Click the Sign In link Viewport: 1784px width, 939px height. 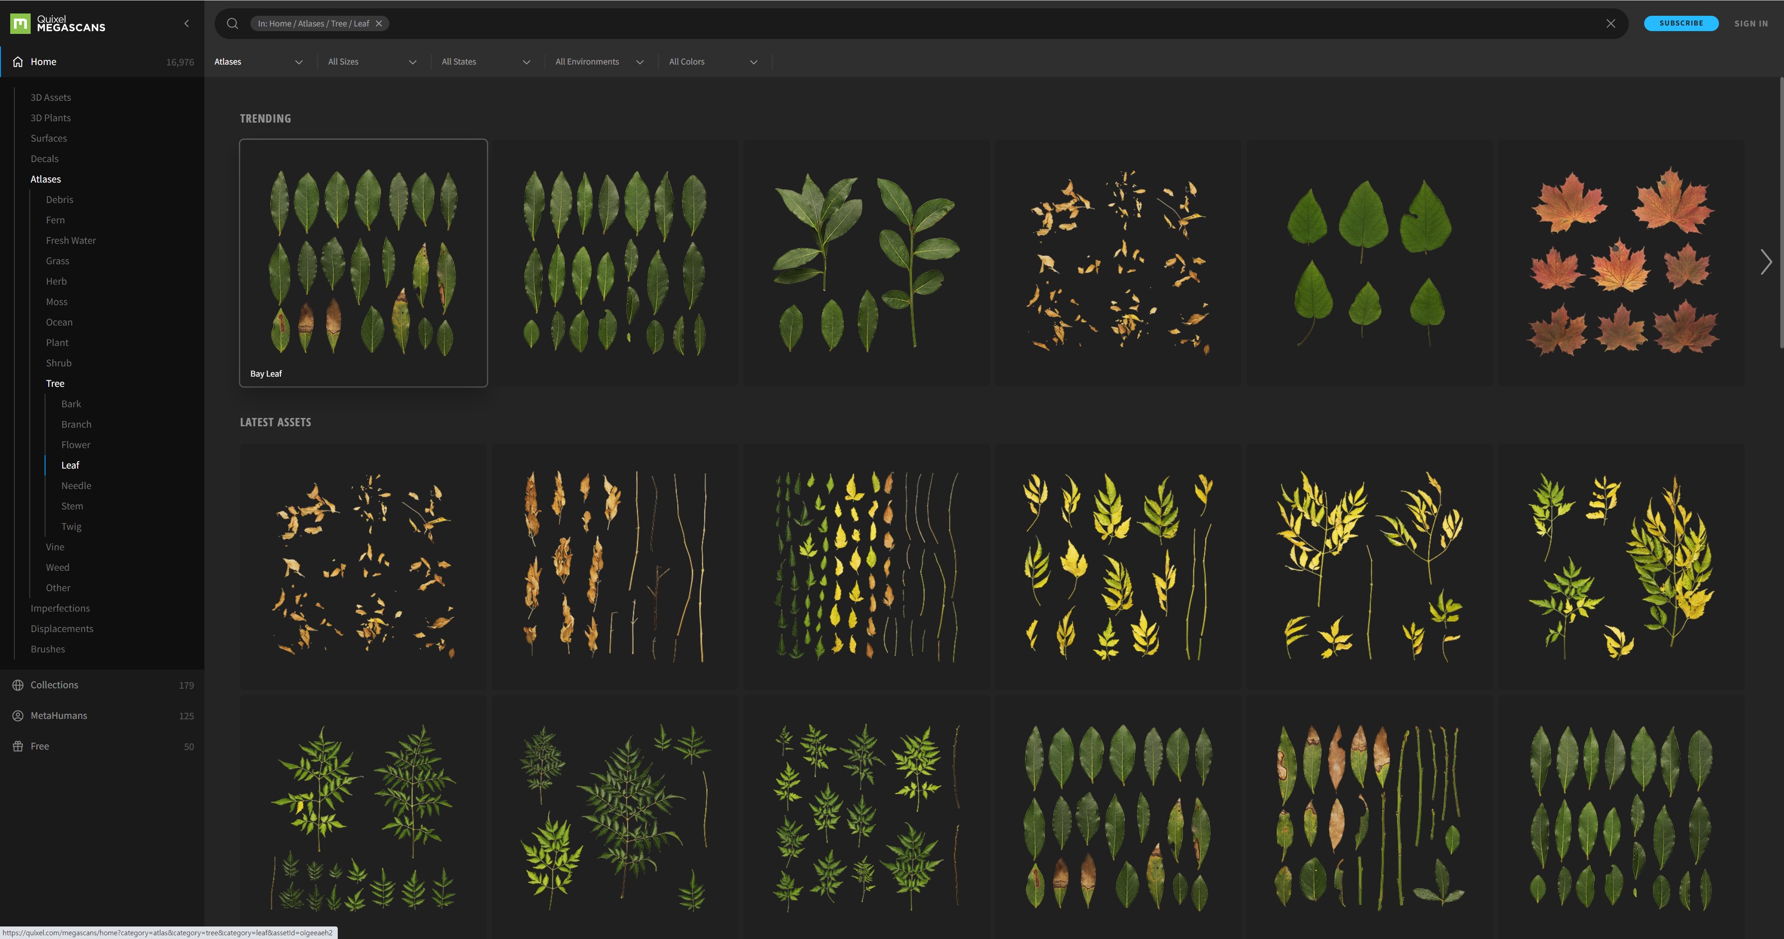tap(1751, 24)
